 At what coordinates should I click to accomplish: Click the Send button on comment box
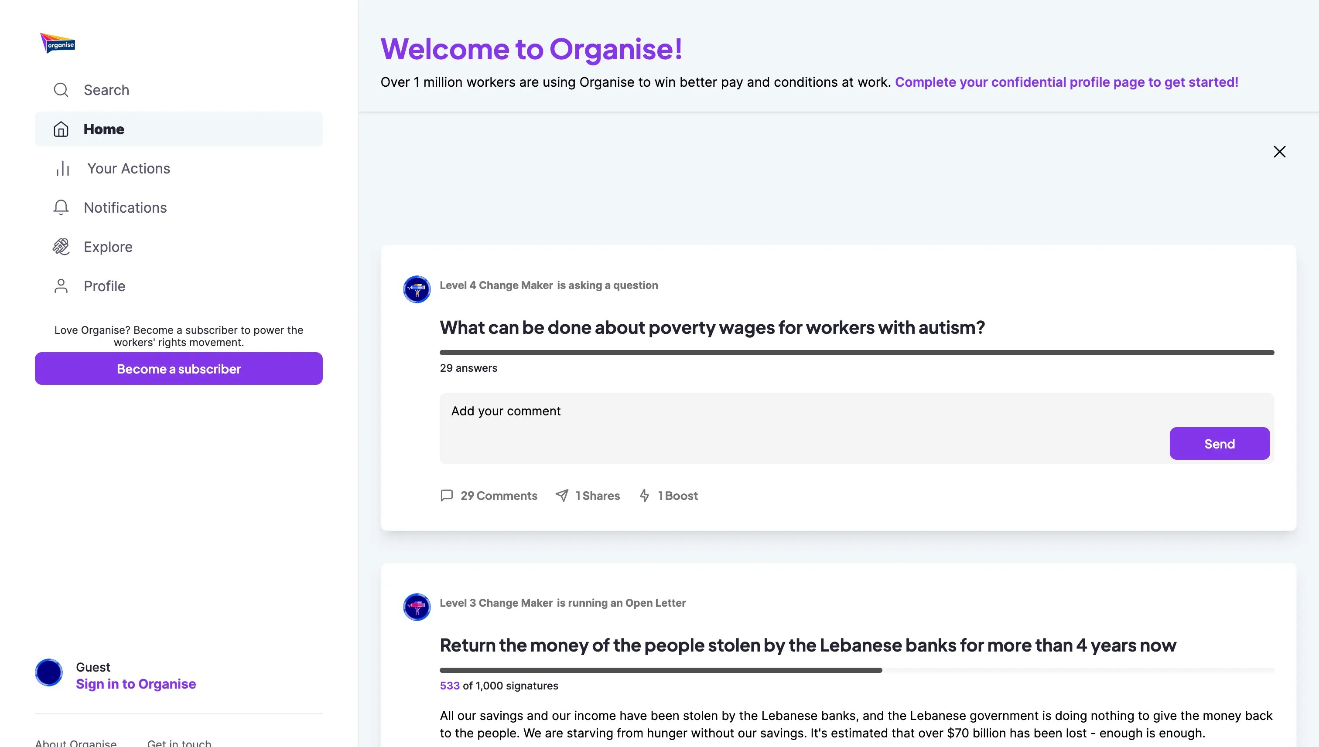(1220, 444)
